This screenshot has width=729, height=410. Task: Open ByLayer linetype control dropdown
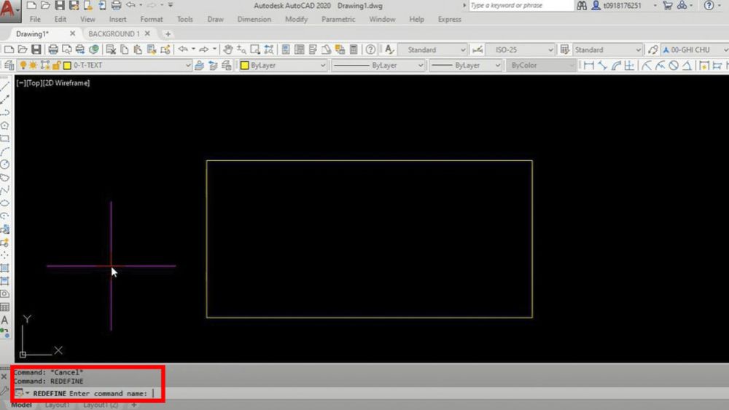coord(378,66)
